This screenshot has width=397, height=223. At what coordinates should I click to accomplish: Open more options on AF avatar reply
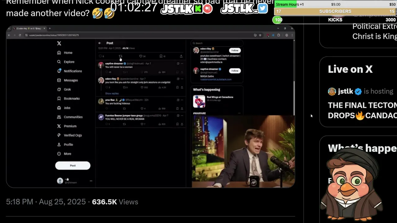click(x=182, y=116)
